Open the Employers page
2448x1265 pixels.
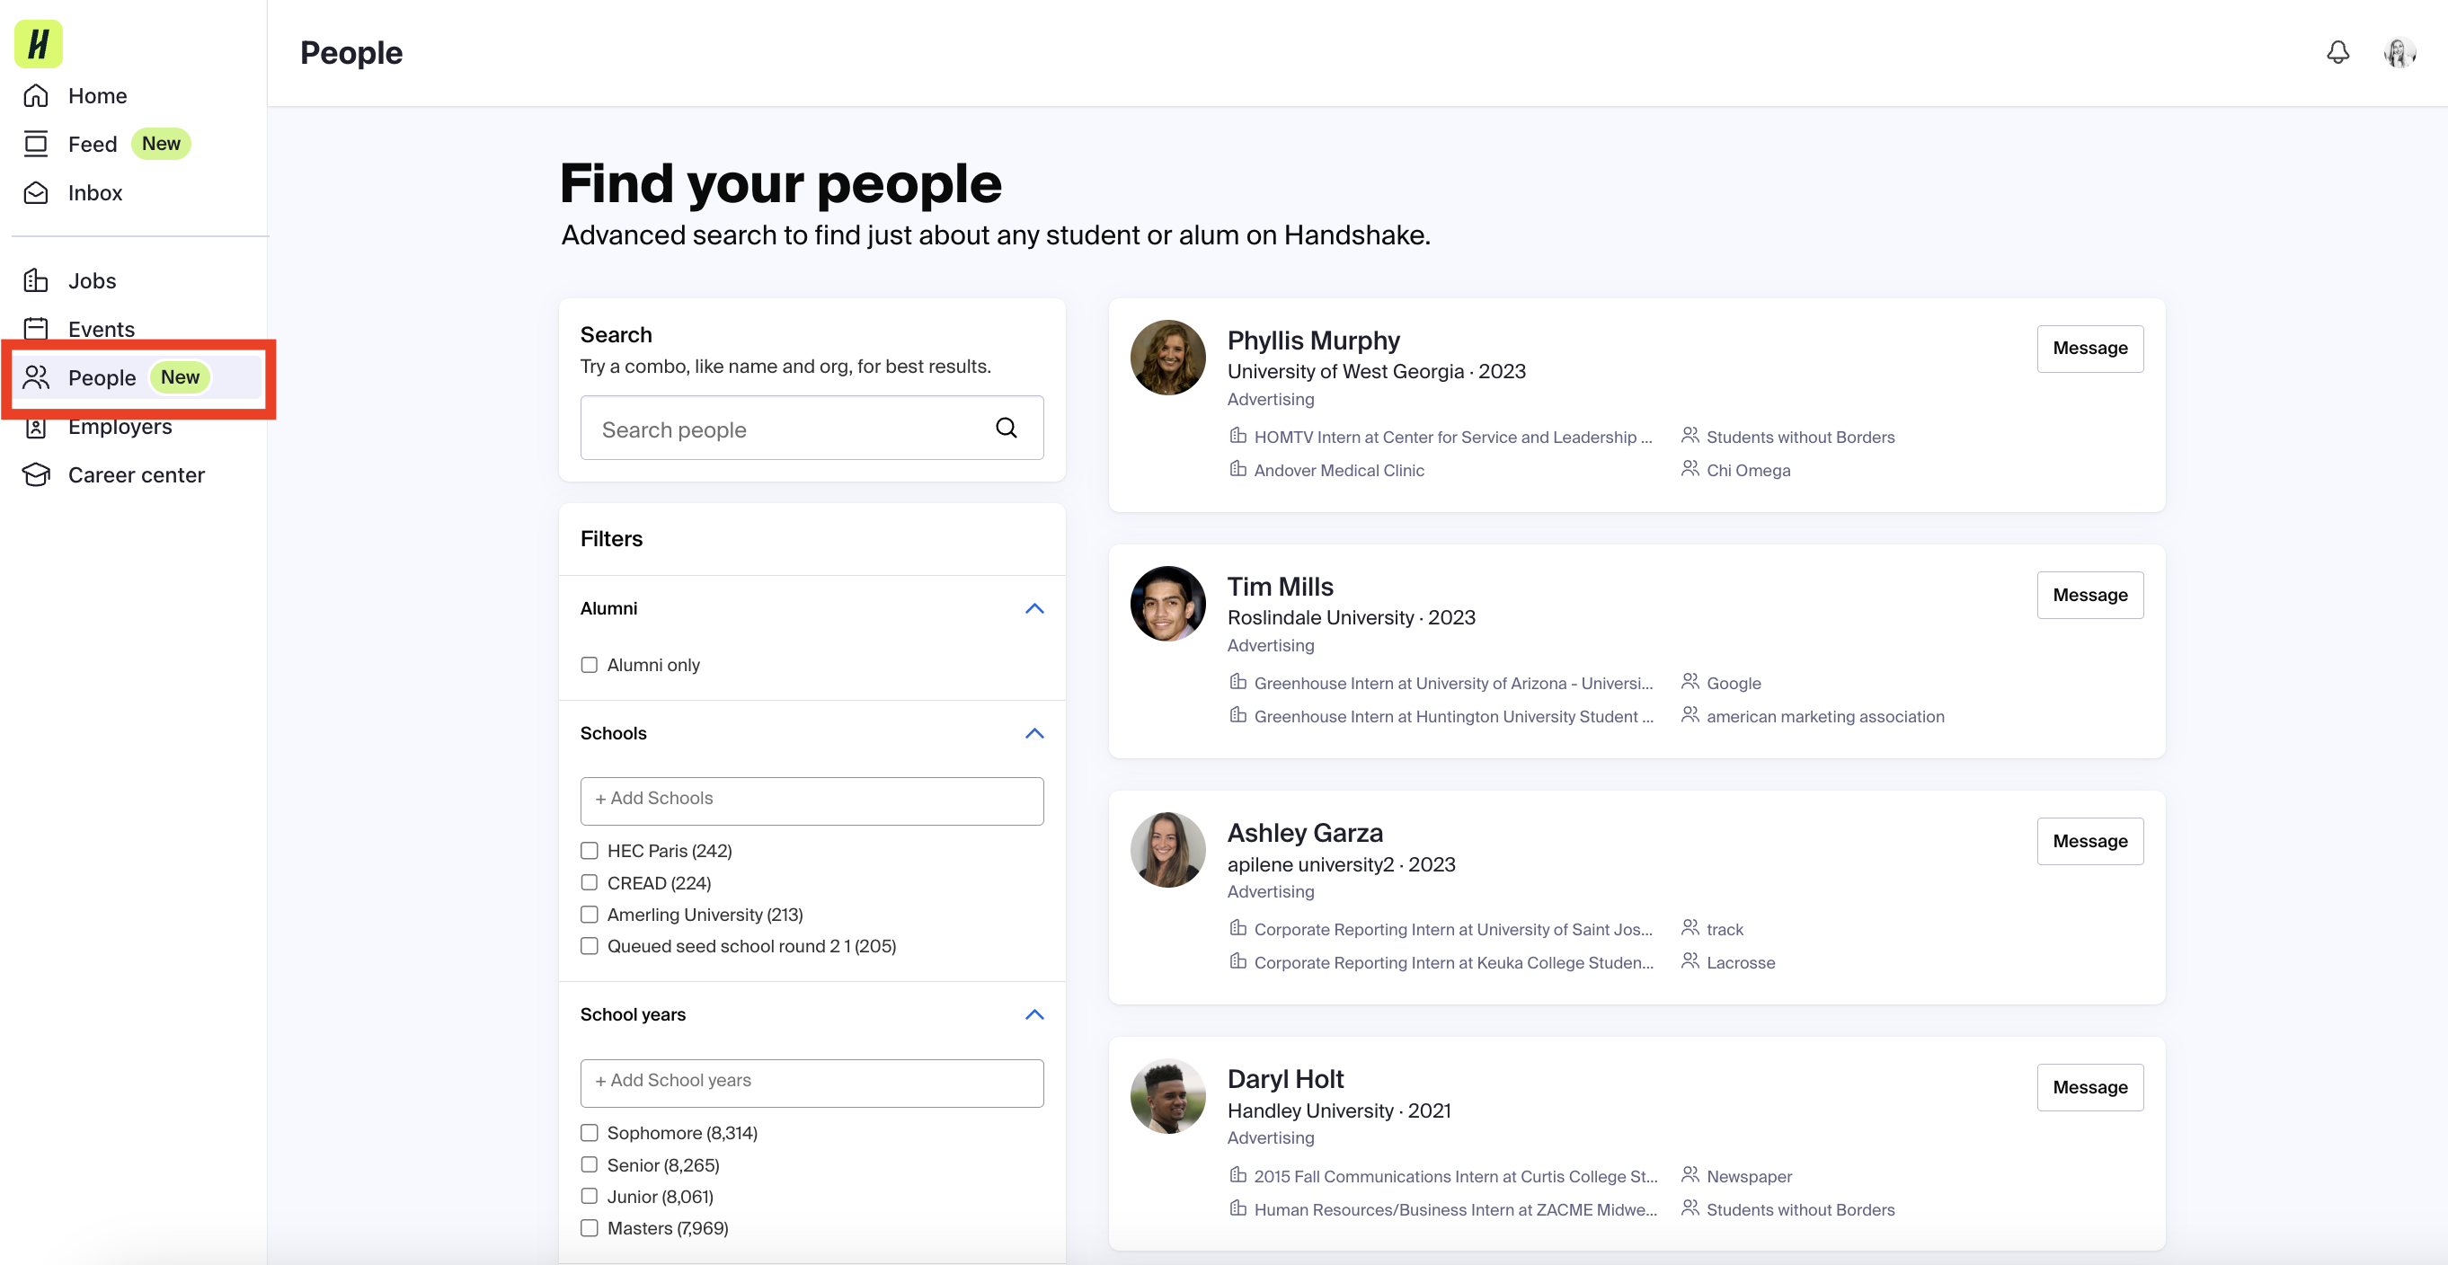(x=119, y=427)
